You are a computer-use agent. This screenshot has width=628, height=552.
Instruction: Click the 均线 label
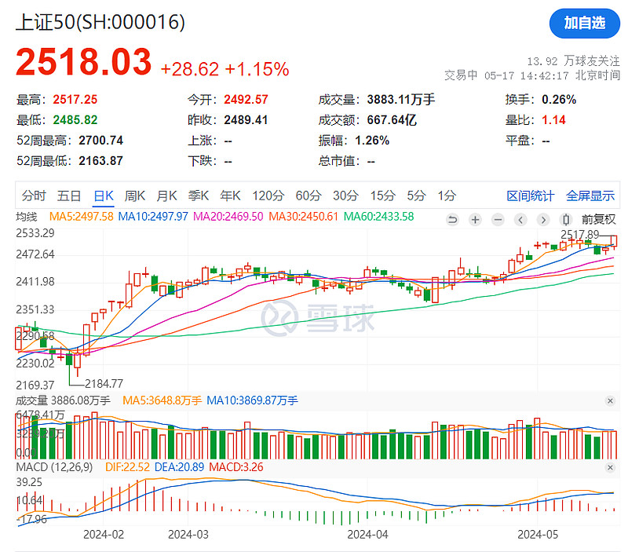(x=27, y=217)
